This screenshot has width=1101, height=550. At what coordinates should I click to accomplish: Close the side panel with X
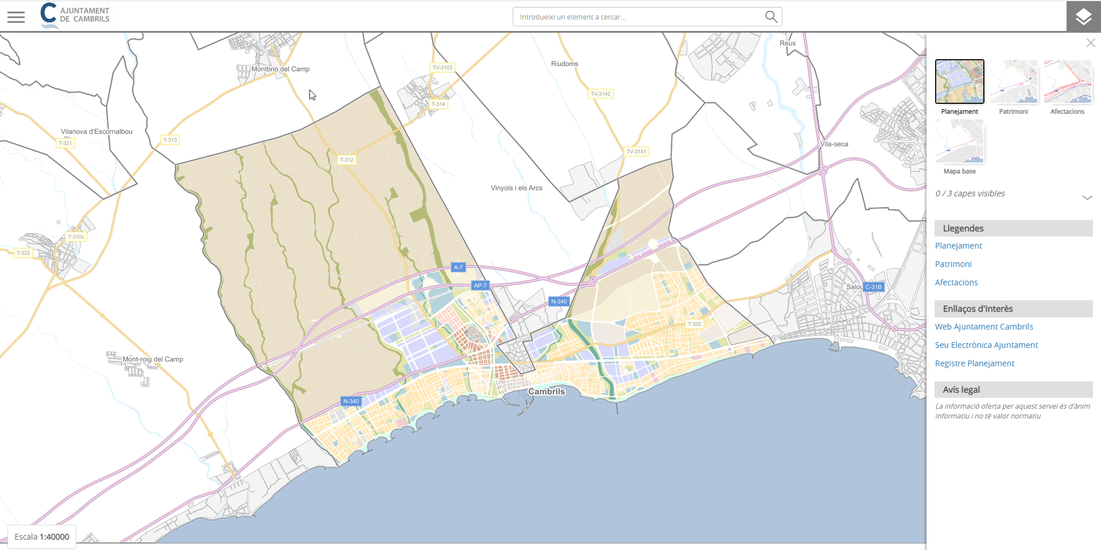(1091, 43)
